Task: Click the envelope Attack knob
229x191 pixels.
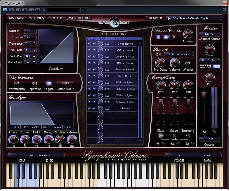Action: 13,139
